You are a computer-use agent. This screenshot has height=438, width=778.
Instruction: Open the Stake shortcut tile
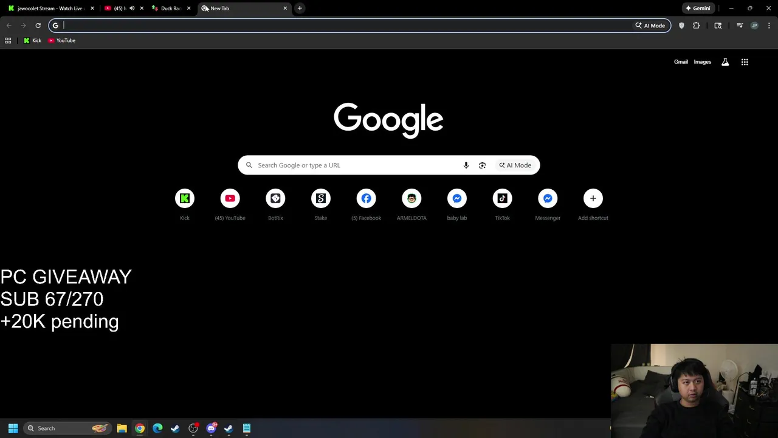[x=321, y=205]
